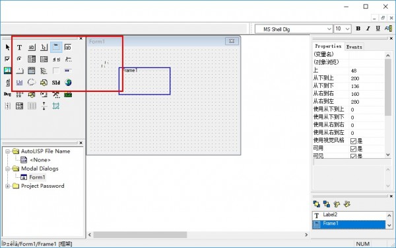Click the horizontal scrollbar thumb under the form
Image resolution: width=396 pixels, height=248 pixels.
click(x=140, y=235)
